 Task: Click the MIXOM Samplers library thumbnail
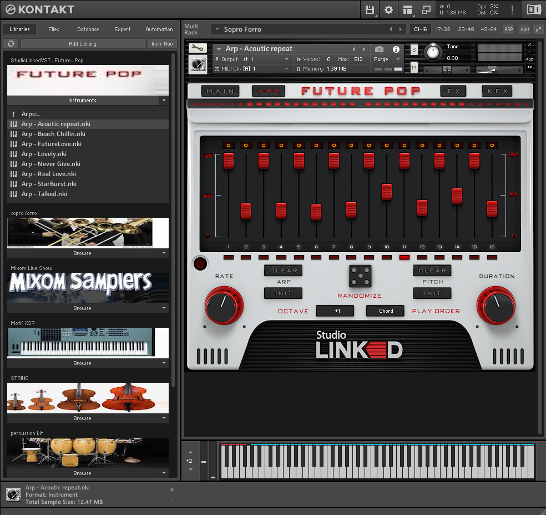pos(88,288)
